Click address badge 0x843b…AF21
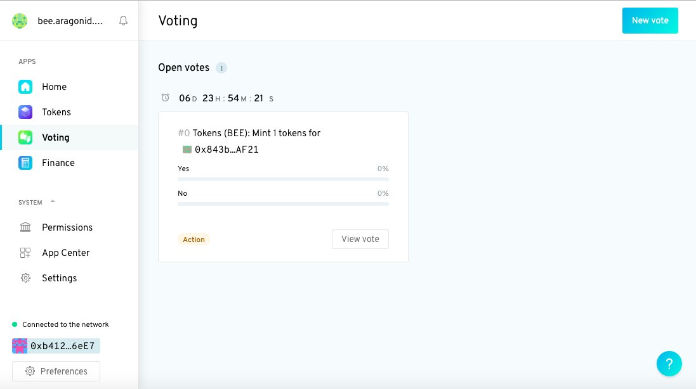696x389 pixels. pyautogui.click(x=221, y=150)
